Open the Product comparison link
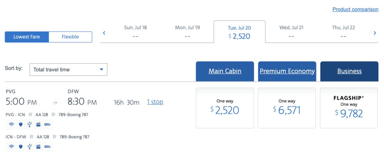 (355, 10)
